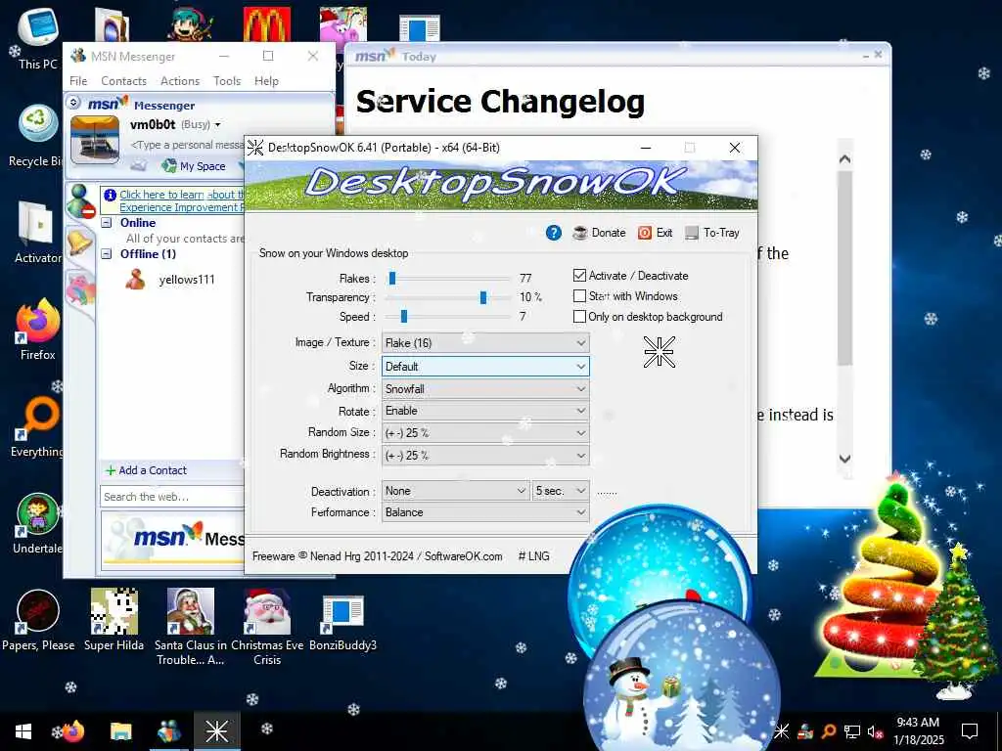Click the Firefox taskbar icon
1002x751 pixels.
72,731
